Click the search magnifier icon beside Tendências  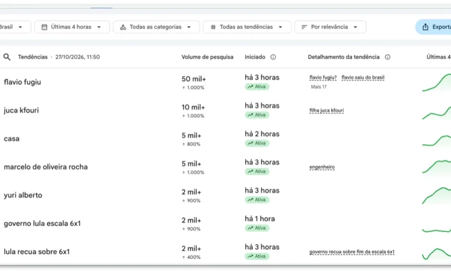tap(7, 57)
